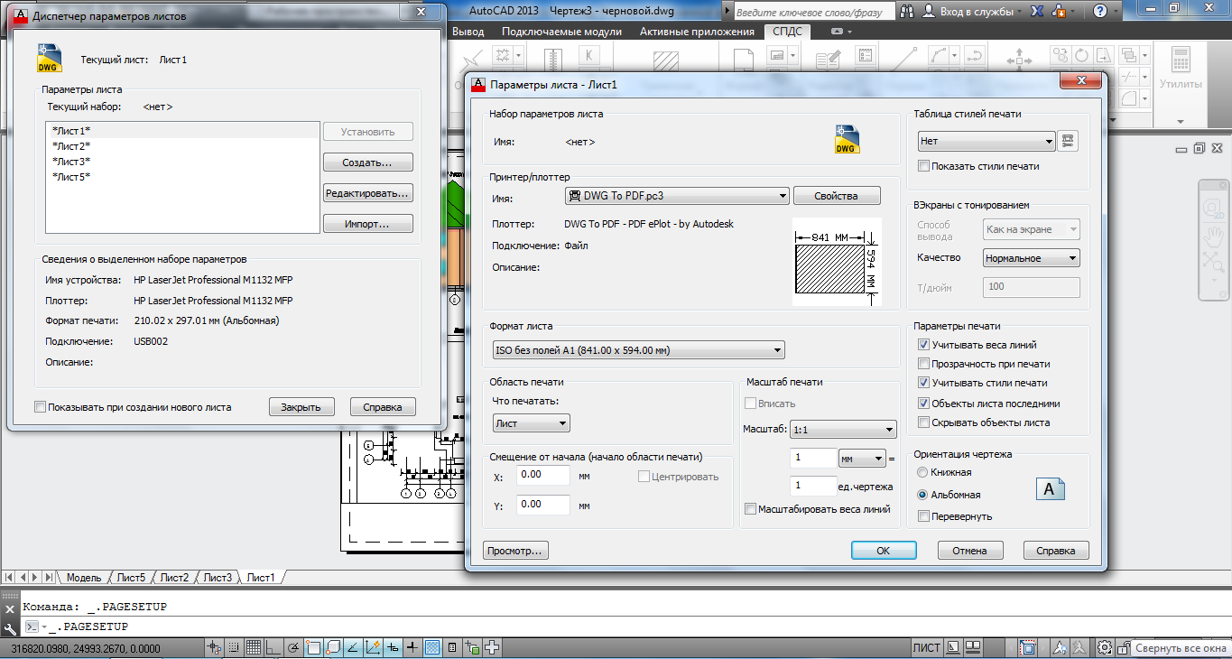Confirm page setup with OK
This screenshot has height=659, width=1232.
tap(884, 550)
